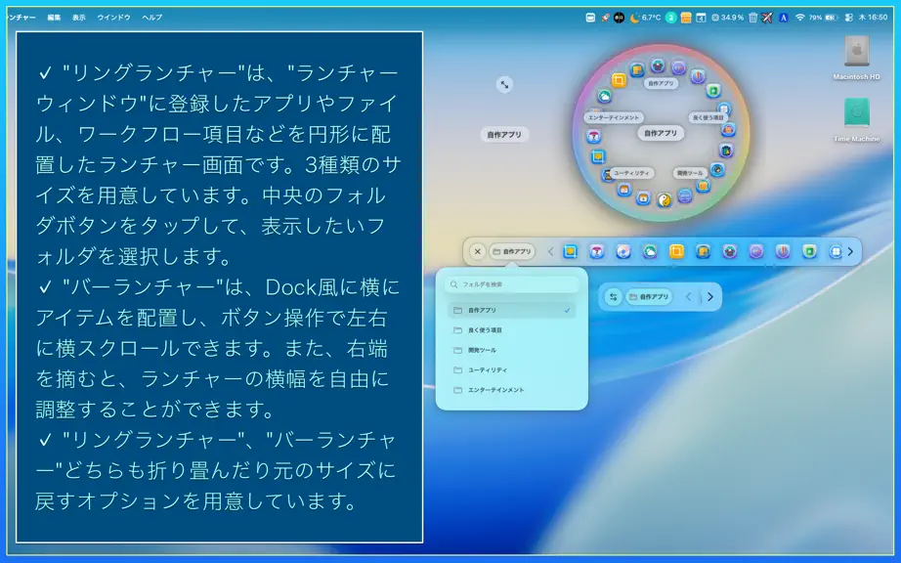Click the moon weather 6.7°C status item
This screenshot has height=563, width=901.
pos(645,18)
